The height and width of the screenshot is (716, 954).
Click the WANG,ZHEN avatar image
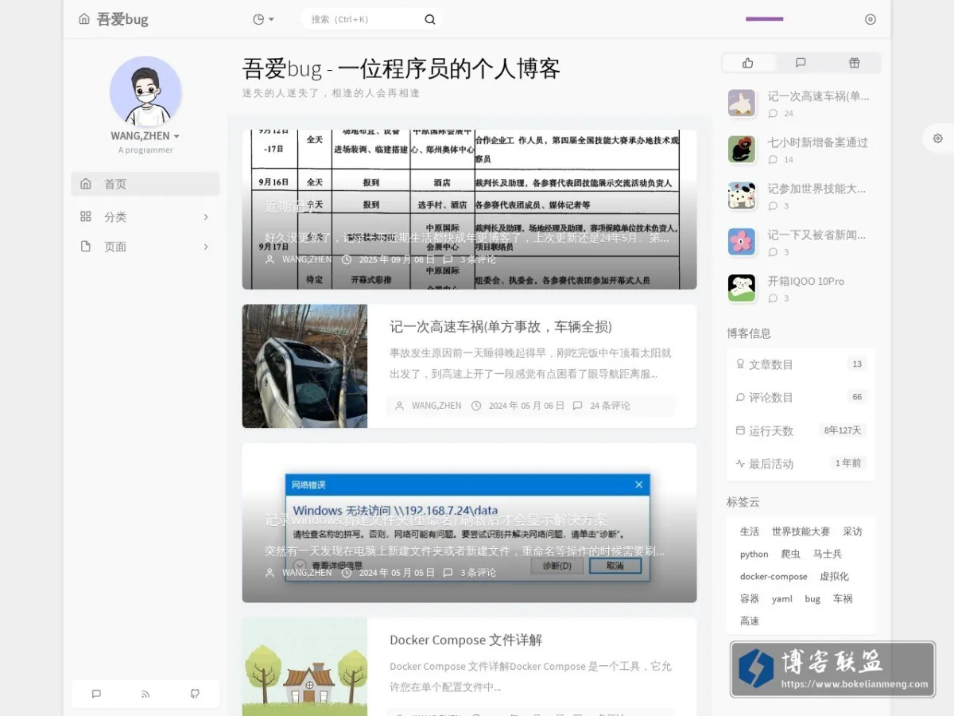145,91
